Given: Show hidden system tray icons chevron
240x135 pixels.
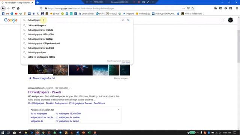Looking at the screenshot, I should 198,132.
